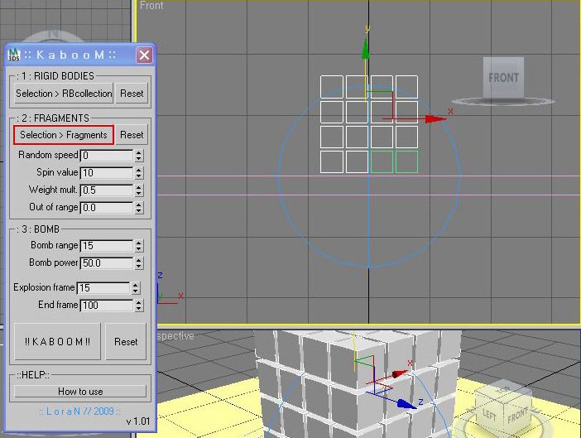Click Reset next to the KABOOM button
Viewport: 581px width, 438px height.
pyautogui.click(x=126, y=341)
